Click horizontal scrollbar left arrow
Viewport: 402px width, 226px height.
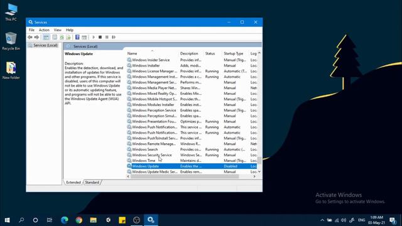tap(128, 176)
